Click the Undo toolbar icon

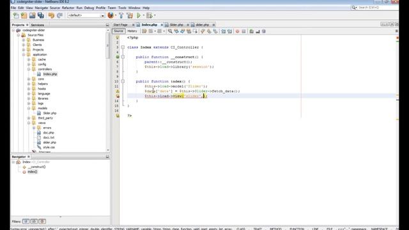click(x=51, y=15)
